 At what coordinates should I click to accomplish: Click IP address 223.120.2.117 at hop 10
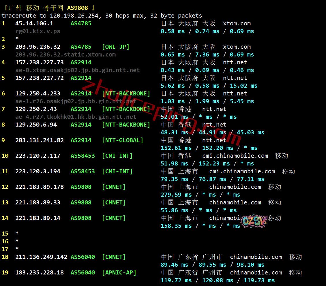point(38,156)
